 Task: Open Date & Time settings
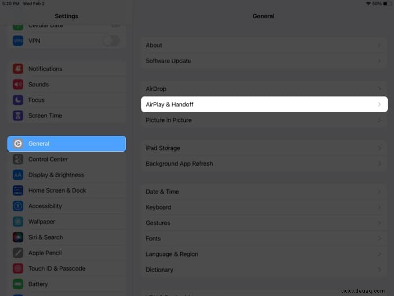[x=265, y=192]
